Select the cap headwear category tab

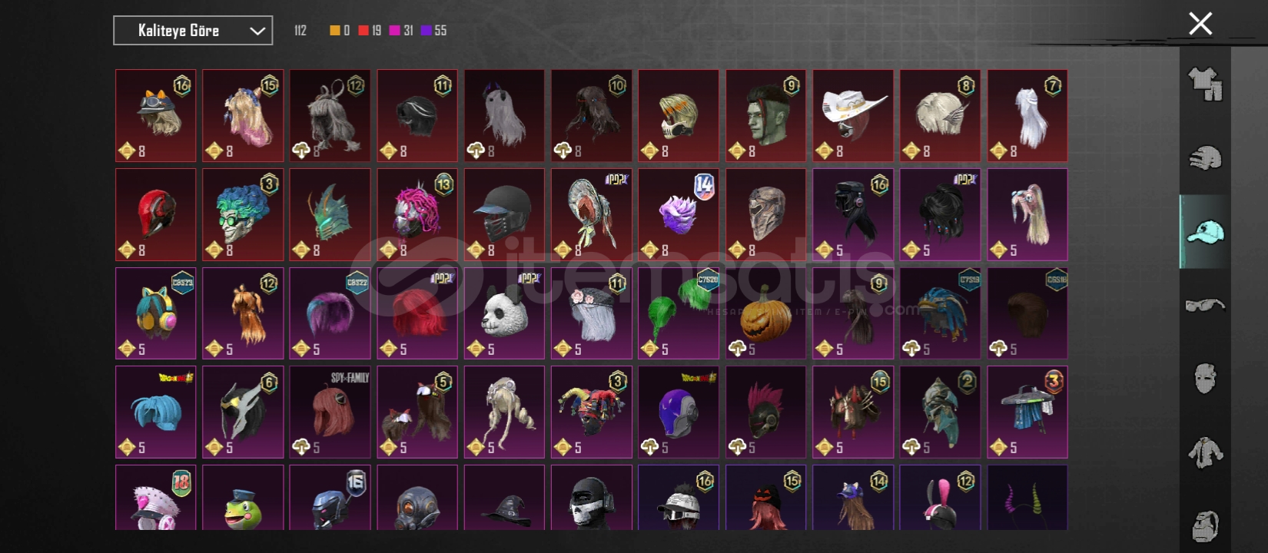(x=1205, y=231)
